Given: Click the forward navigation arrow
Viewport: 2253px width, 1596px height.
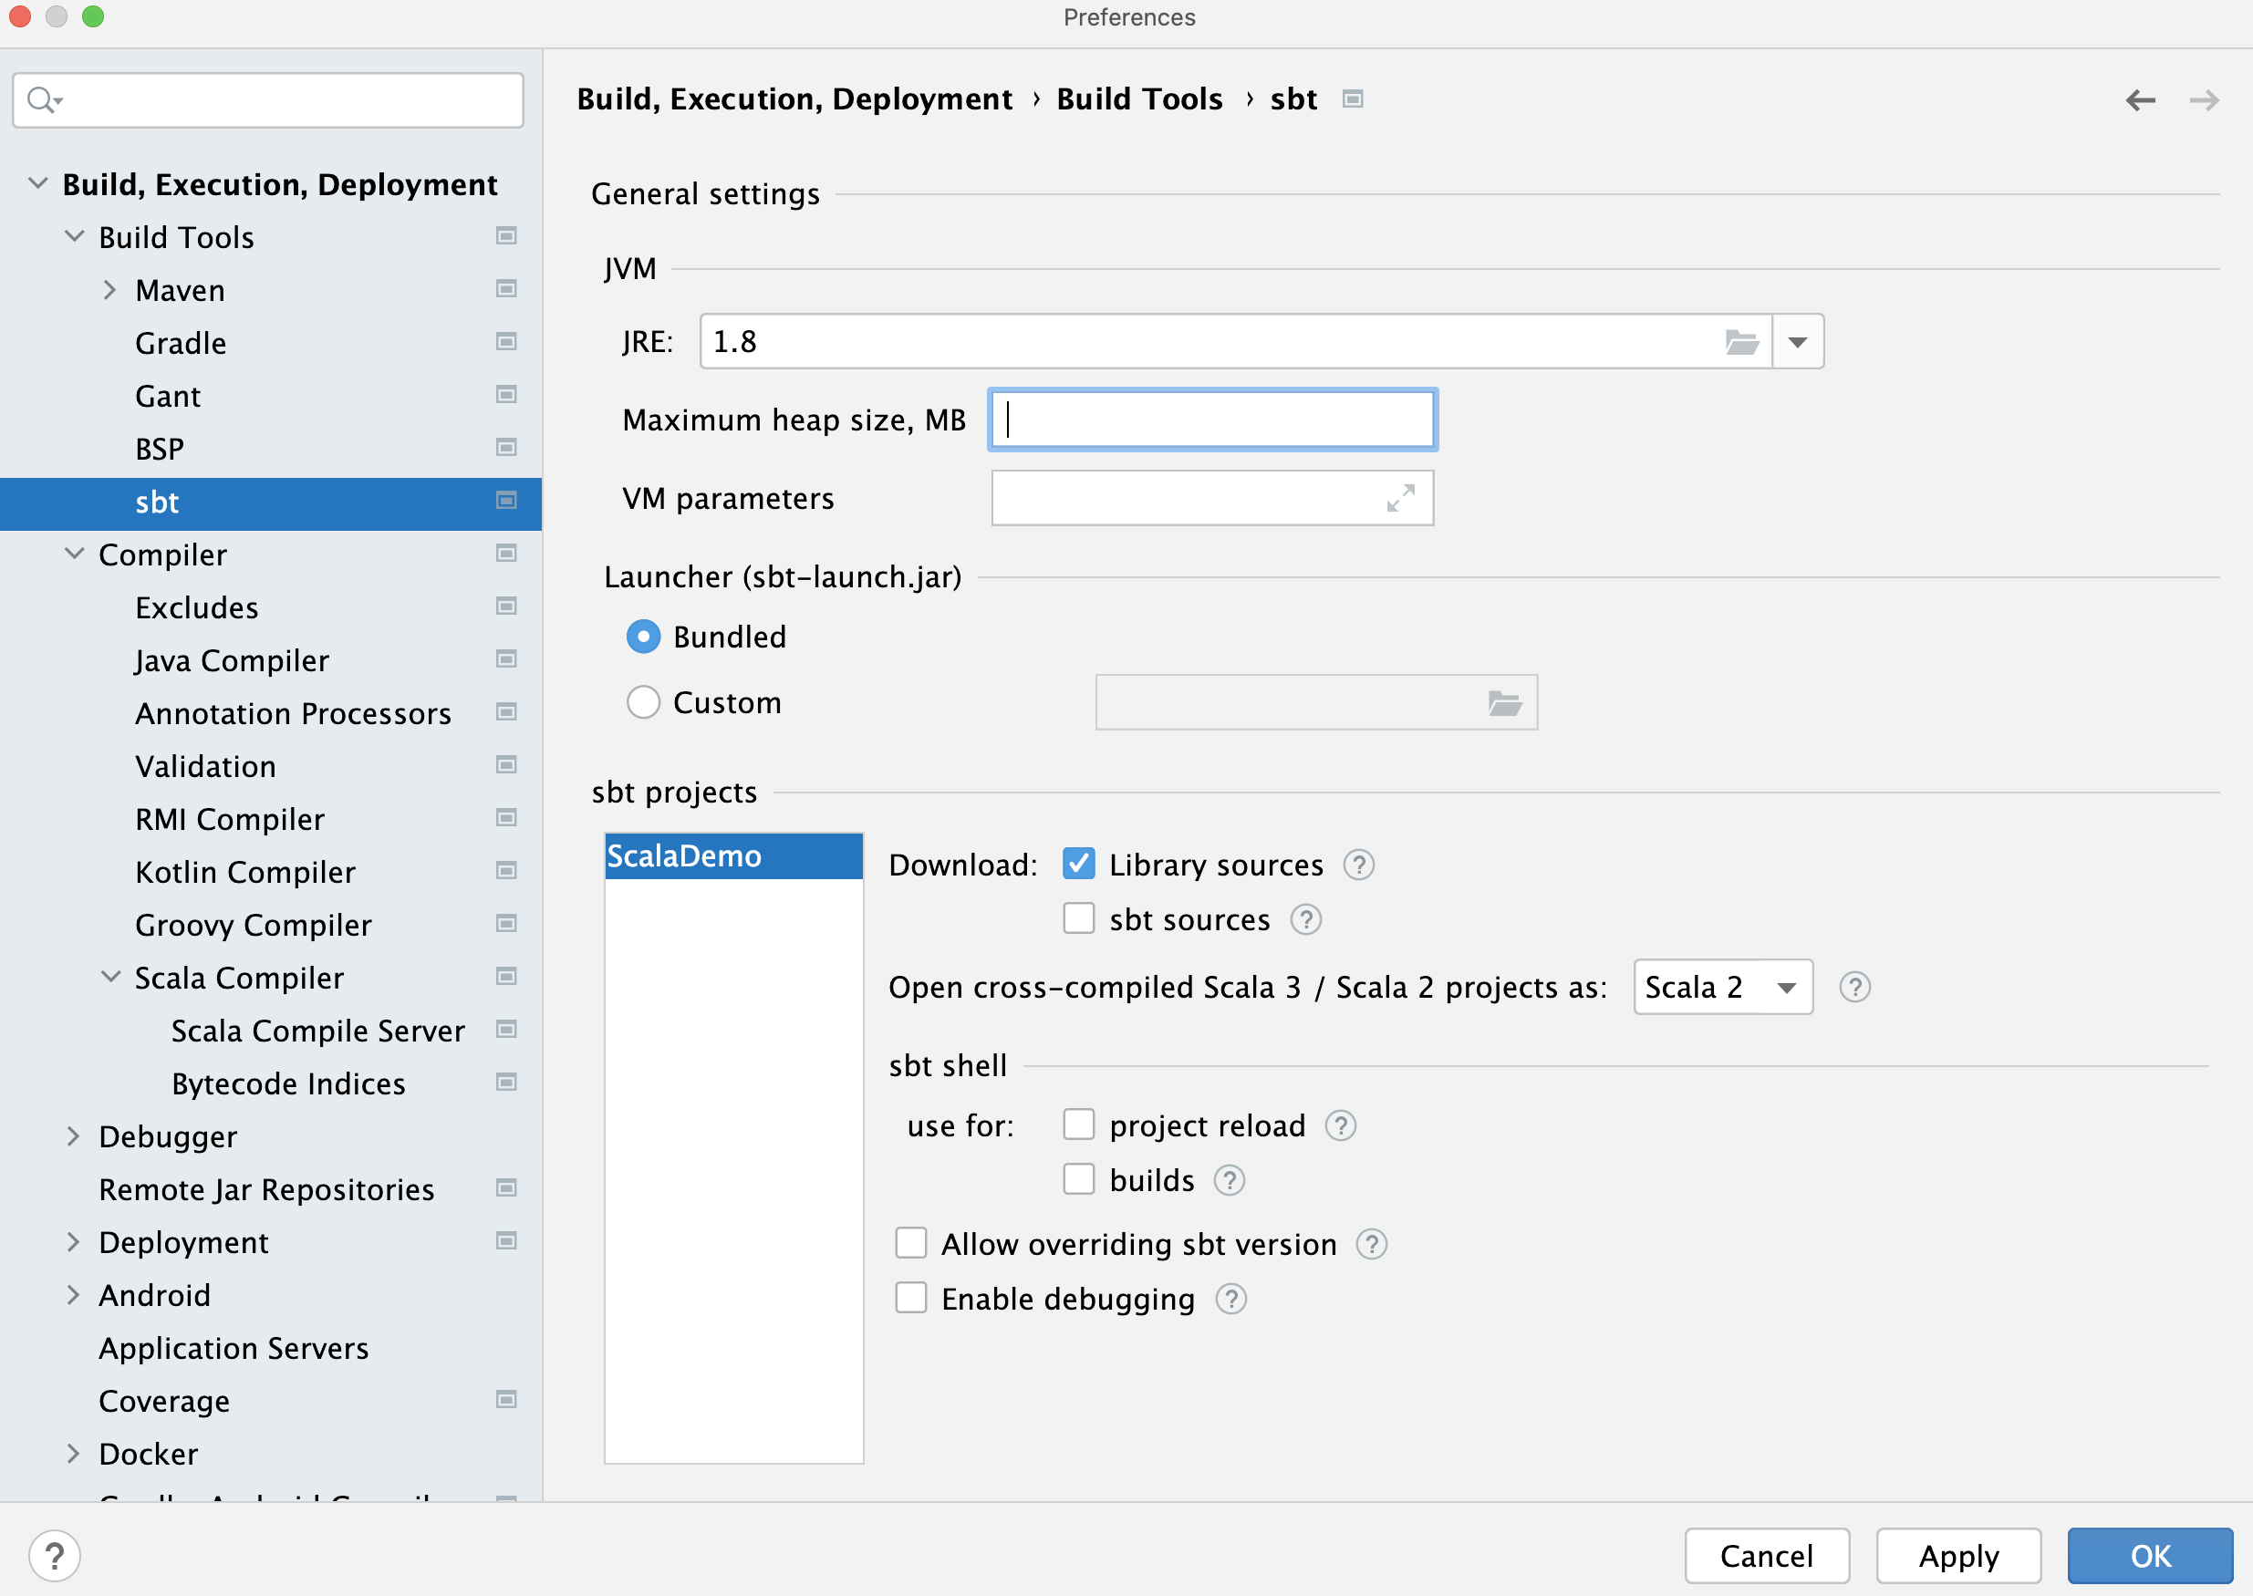Looking at the screenshot, I should point(2204,100).
